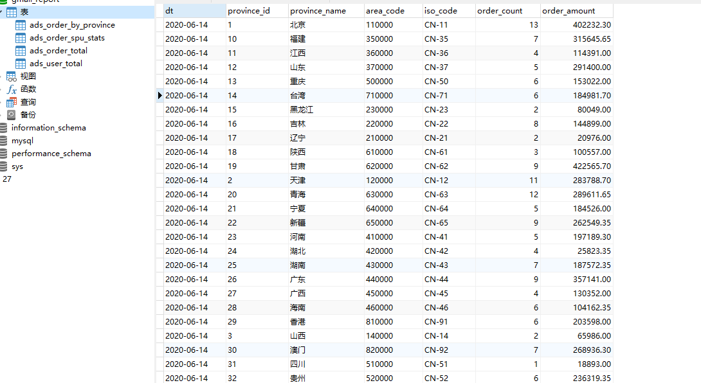Click the ads_order_total table icon

pos(21,51)
